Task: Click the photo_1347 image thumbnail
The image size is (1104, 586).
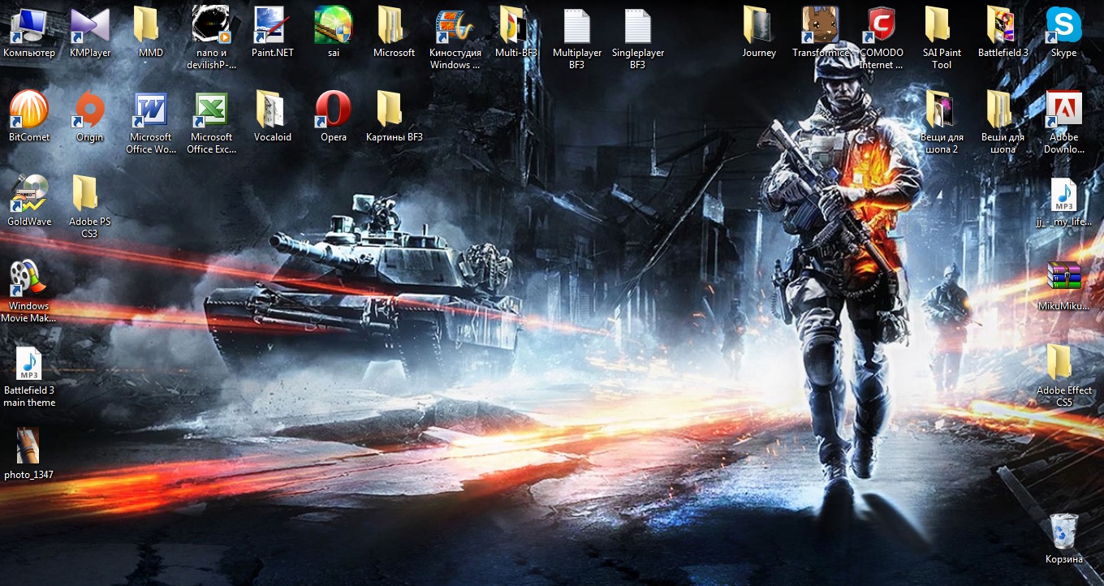Action: 29,447
